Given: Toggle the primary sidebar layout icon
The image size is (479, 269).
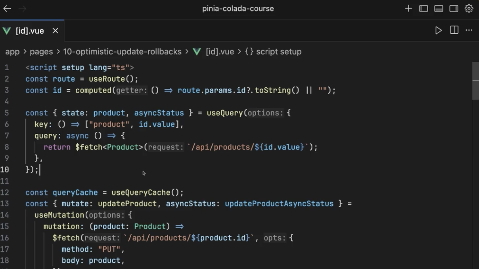Looking at the screenshot, I should (423, 8).
